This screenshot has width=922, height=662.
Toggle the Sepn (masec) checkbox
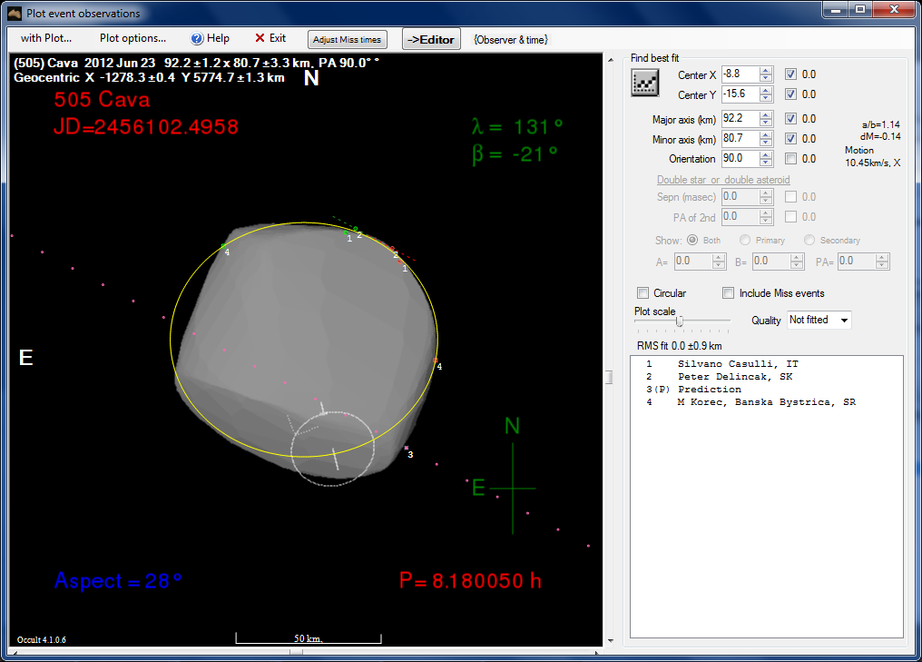click(x=791, y=196)
